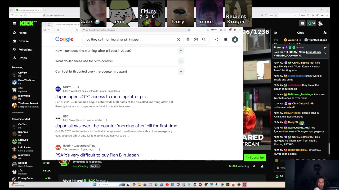Open the Google account avatar 'd'
The height and width of the screenshot is (190, 339).
(x=235, y=40)
